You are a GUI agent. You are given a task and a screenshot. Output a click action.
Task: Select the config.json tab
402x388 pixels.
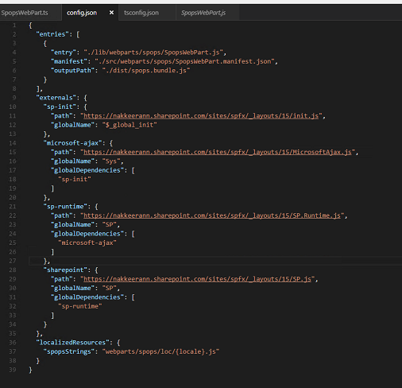point(82,13)
